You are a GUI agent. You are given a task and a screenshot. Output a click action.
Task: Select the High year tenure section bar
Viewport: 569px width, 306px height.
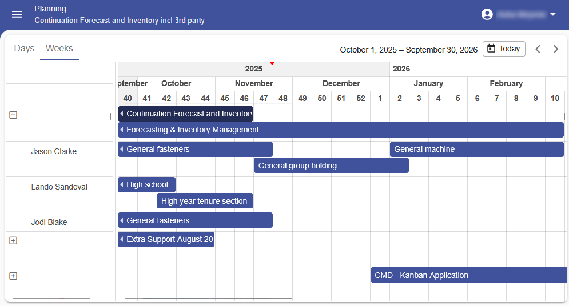point(205,201)
